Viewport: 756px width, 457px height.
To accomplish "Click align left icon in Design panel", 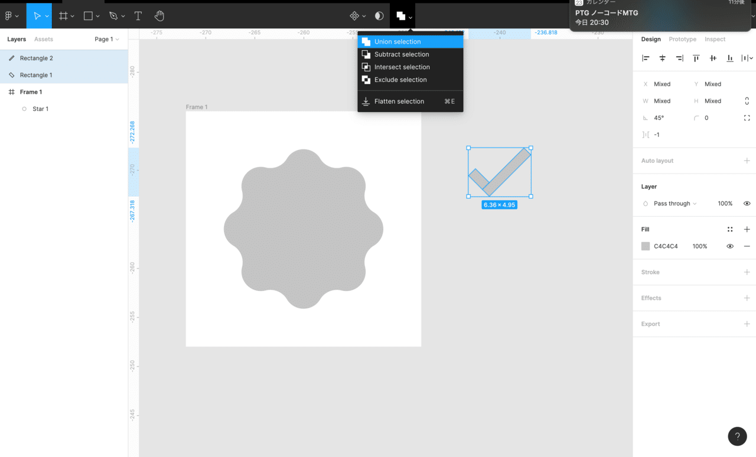I will pos(646,58).
